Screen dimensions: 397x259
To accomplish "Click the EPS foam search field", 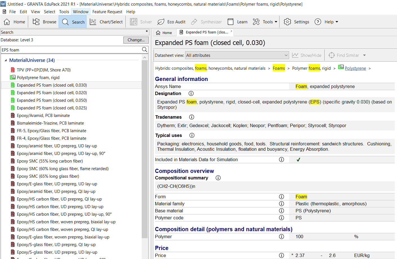I will point(71,50).
